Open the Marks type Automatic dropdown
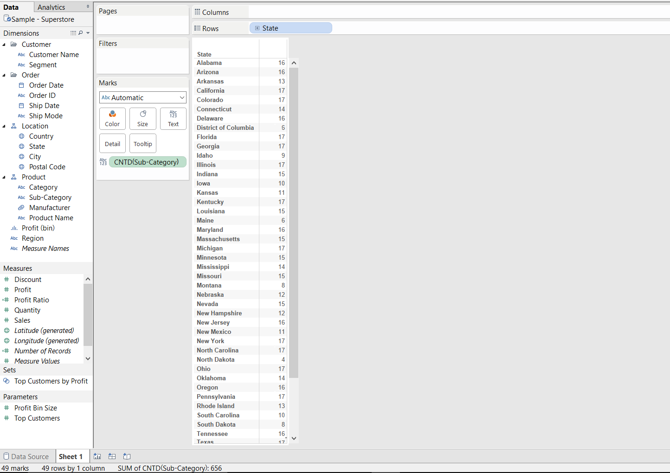This screenshot has width=670, height=473. coord(143,97)
